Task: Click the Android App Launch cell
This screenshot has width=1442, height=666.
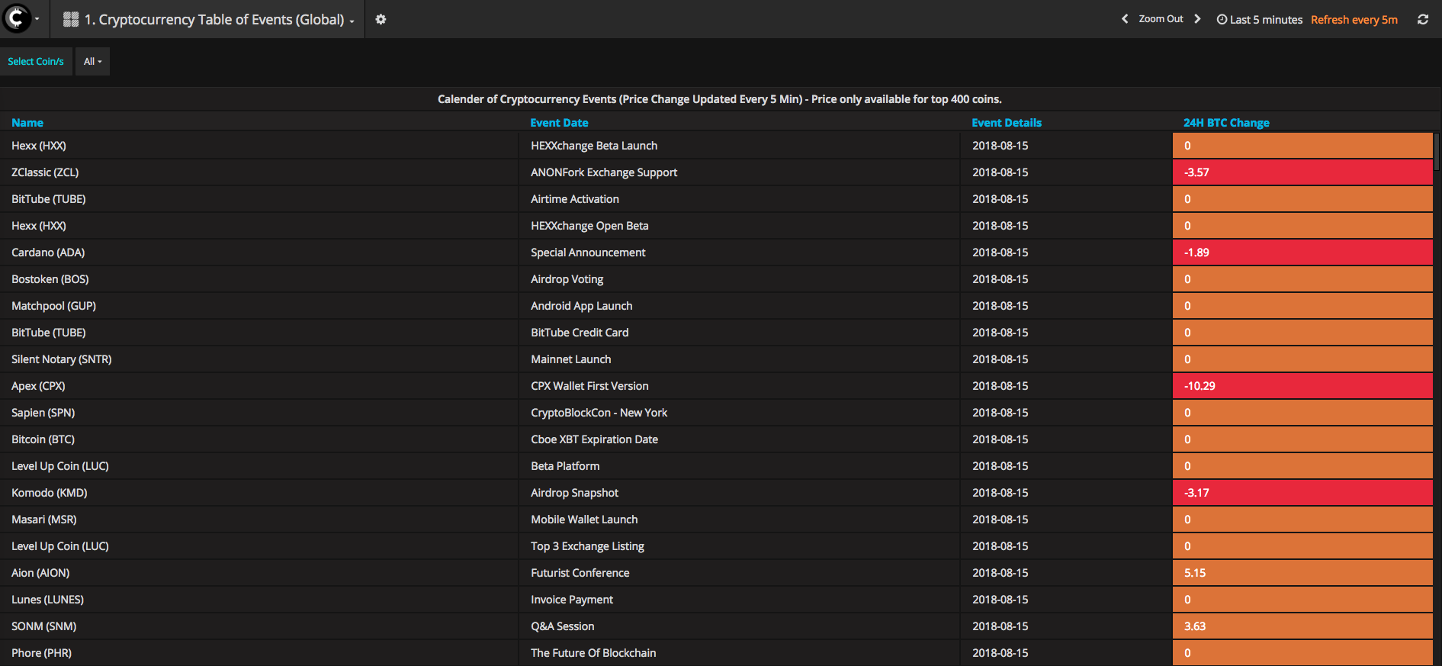Action: 740,306
